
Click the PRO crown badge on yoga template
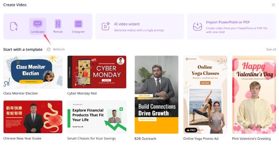pos(191,130)
